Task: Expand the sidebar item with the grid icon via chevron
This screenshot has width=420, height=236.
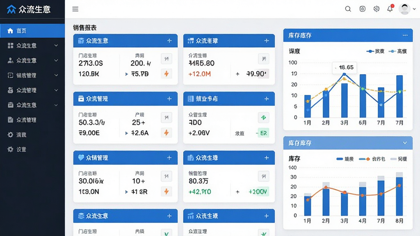Action: 56,45
